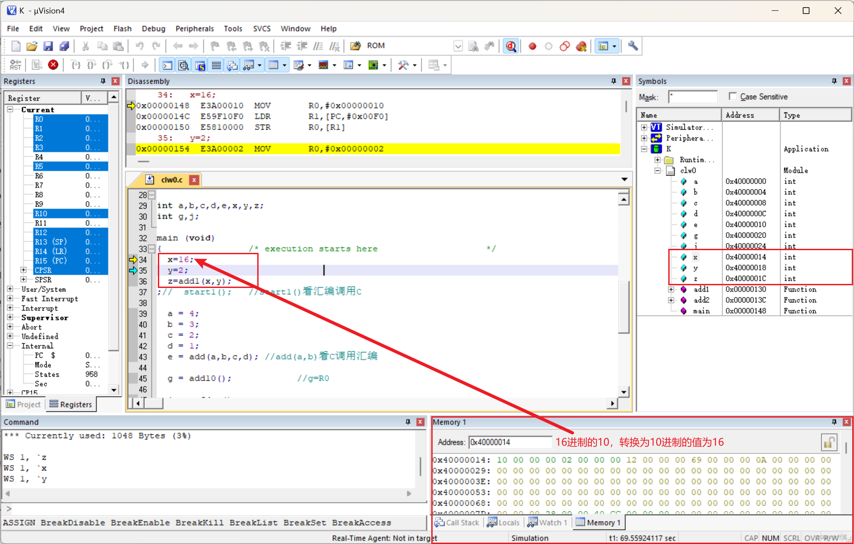Image resolution: width=854 pixels, height=544 pixels.
Task: Create a new file from the toolbar
Action: [x=16, y=46]
